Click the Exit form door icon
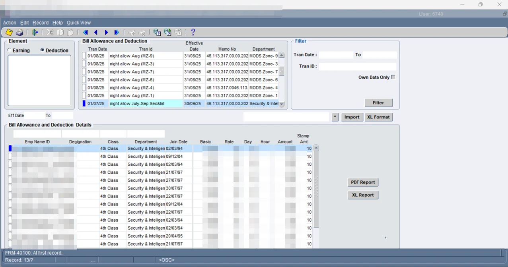 35,33
